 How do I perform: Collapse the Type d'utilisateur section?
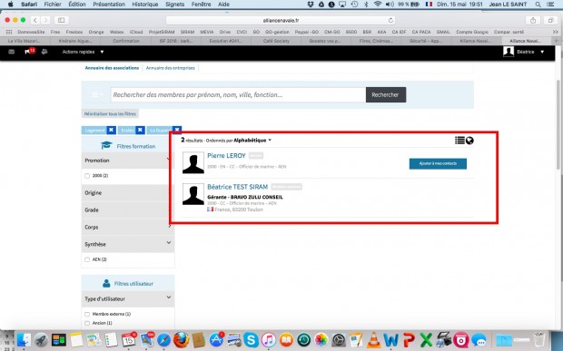tap(128, 298)
